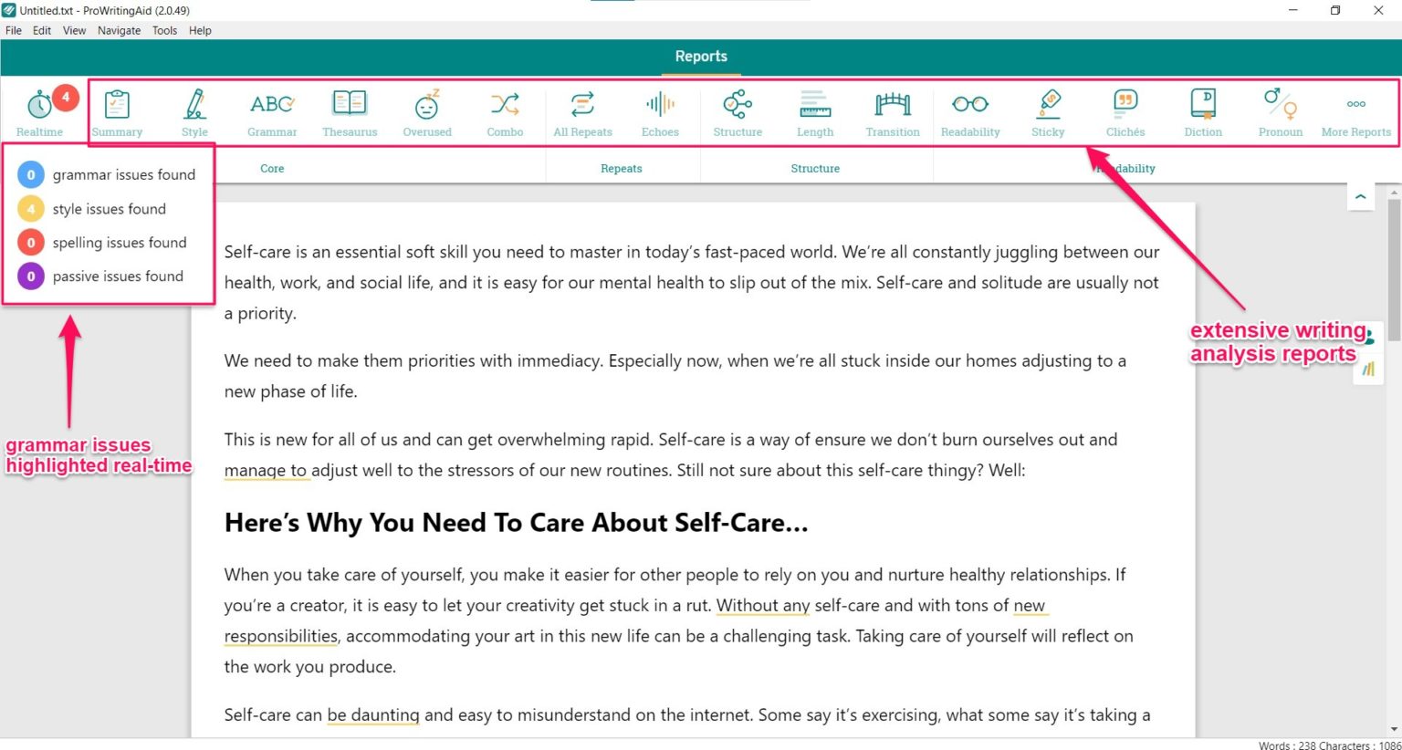Image resolution: width=1402 pixels, height=750 pixels.
Task: Open the Tools menu
Action: click(164, 30)
